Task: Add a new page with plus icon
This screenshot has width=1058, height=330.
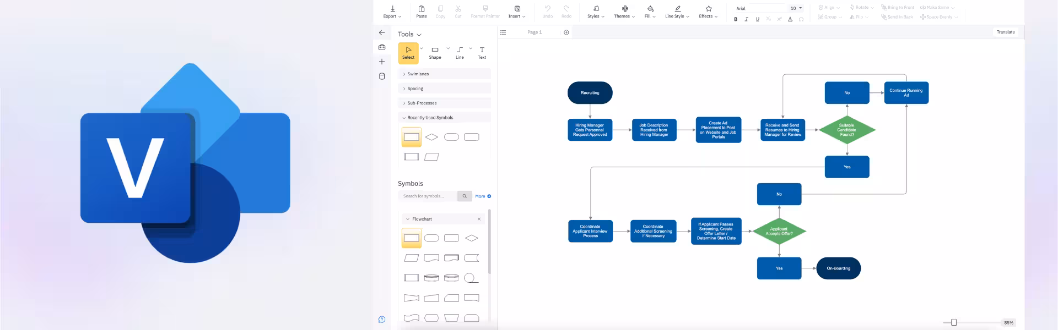Action: coord(566,32)
